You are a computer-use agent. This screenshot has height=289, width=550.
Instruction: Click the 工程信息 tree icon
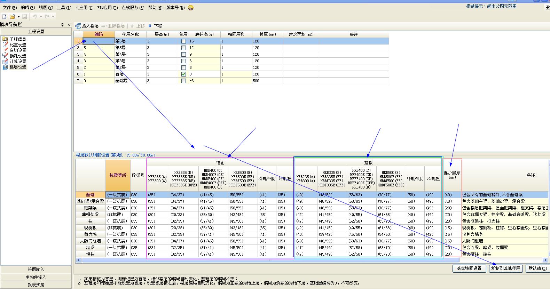(x=5, y=39)
